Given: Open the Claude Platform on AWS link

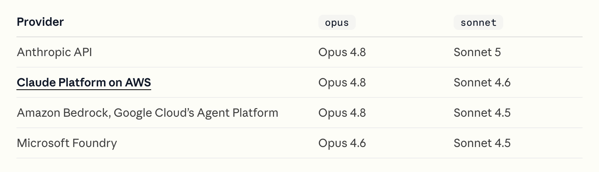Looking at the screenshot, I should tap(84, 83).
